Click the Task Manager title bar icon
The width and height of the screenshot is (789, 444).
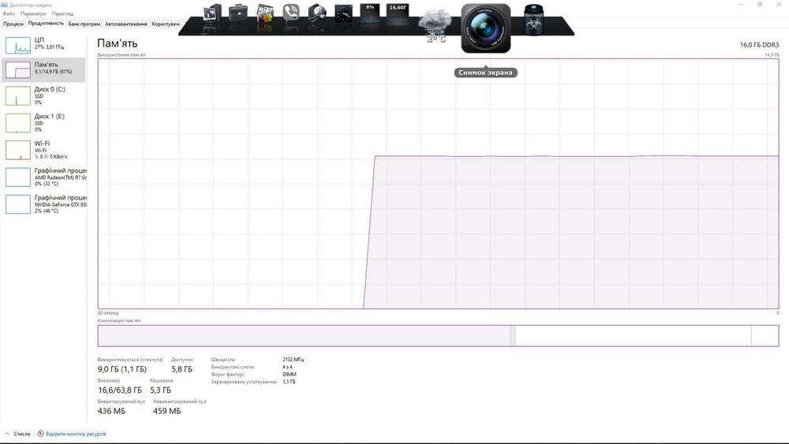tap(4, 5)
